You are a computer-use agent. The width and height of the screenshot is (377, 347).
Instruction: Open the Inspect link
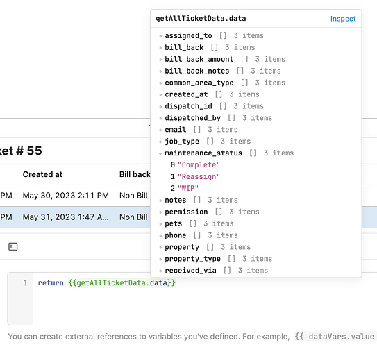(x=343, y=19)
